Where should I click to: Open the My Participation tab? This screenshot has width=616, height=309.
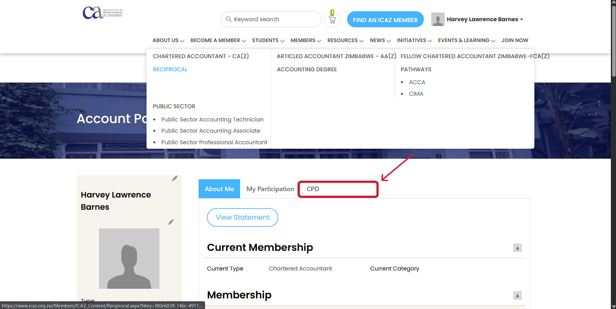click(x=270, y=189)
